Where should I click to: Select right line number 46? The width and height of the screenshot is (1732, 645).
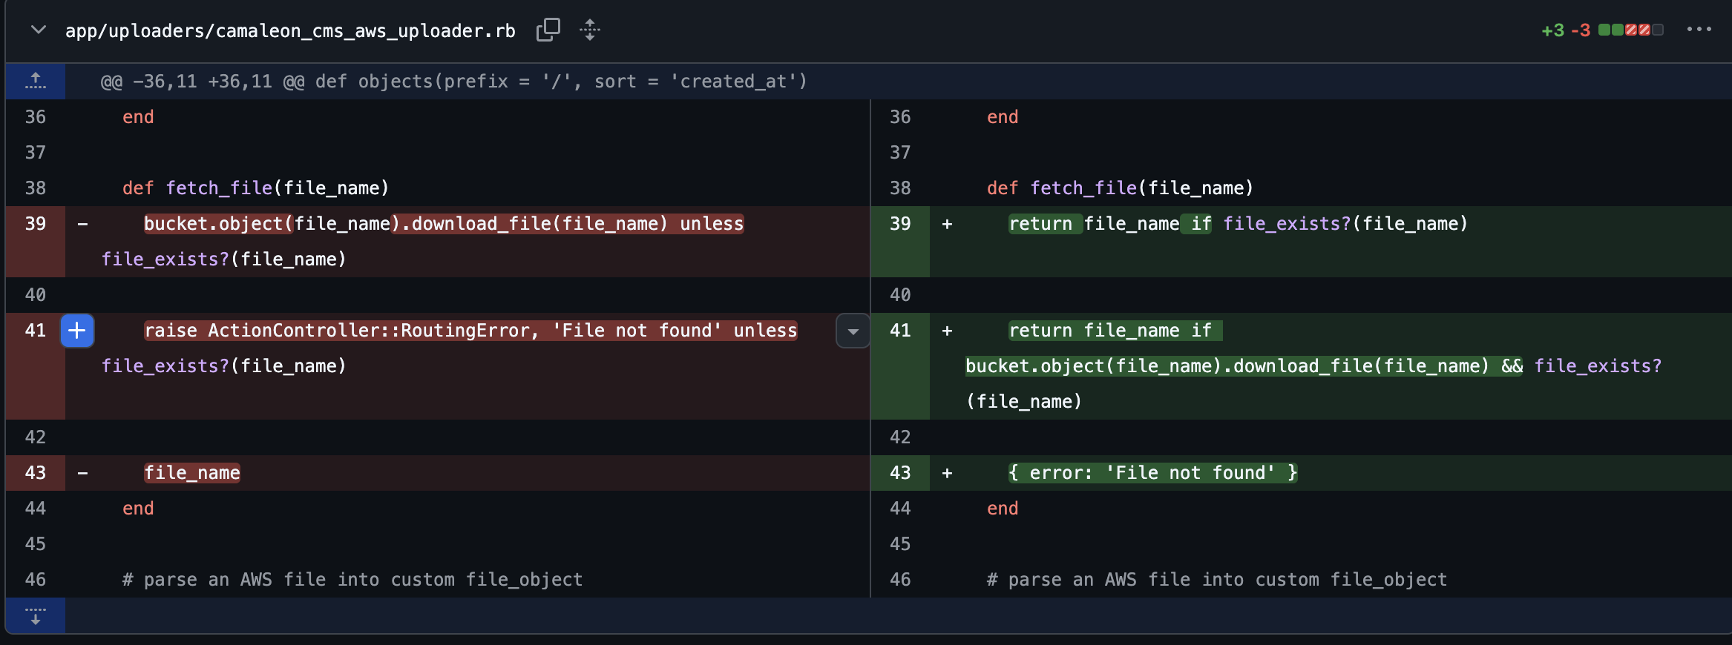(x=900, y=580)
